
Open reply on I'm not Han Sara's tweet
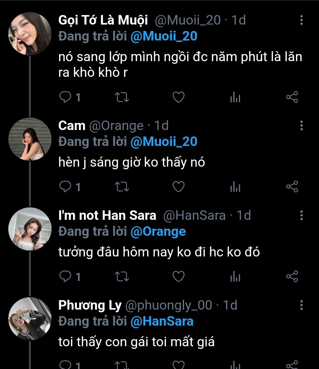coord(65,277)
